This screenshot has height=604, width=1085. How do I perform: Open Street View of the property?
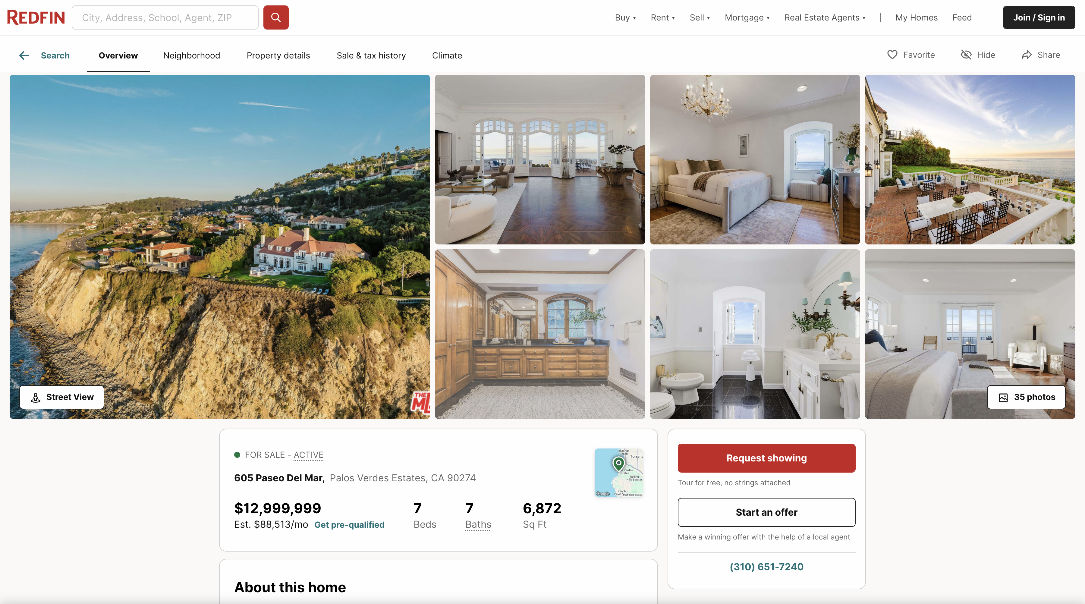(62, 397)
